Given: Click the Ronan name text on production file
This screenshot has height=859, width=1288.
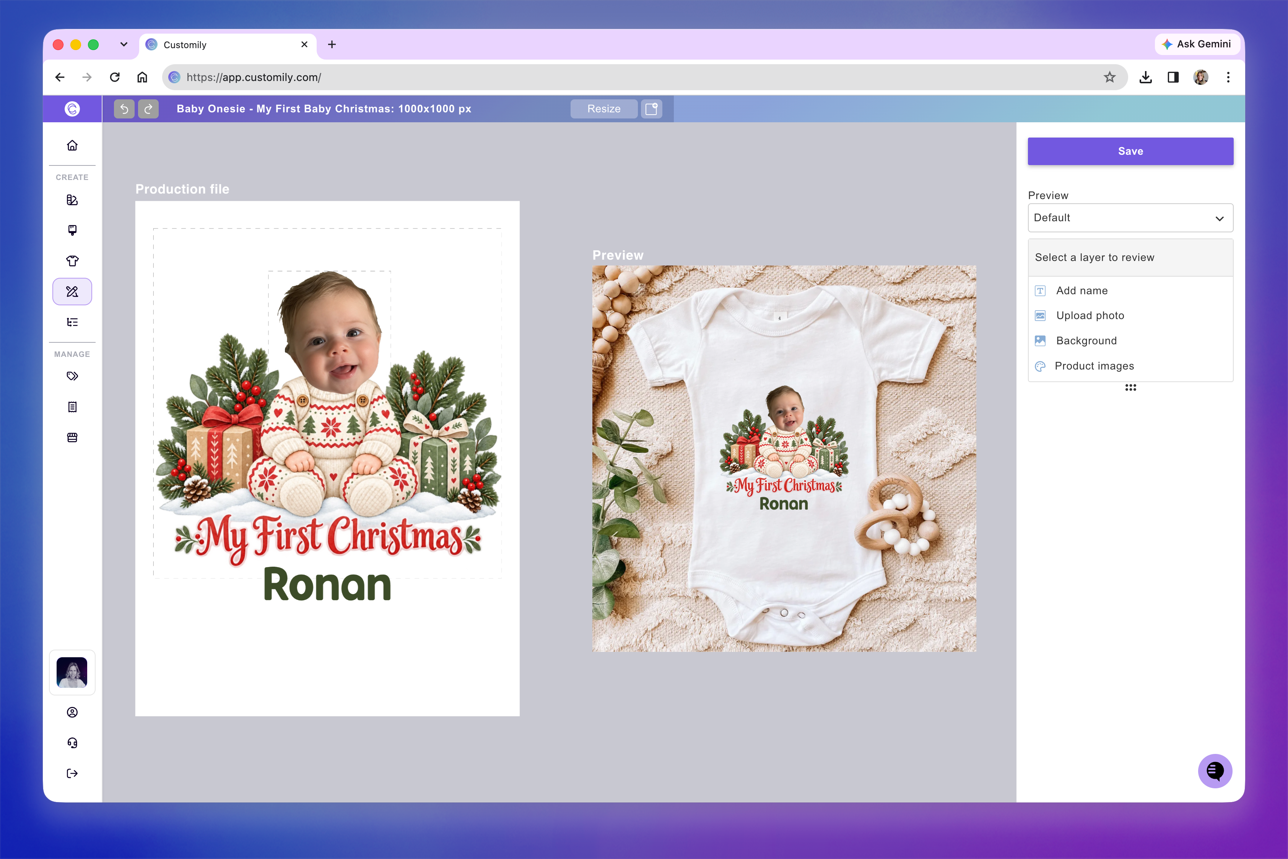Looking at the screenshot, I should [327, 585].
